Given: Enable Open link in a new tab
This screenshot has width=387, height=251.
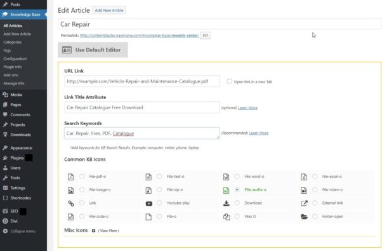Looking at the screenshot, I should point(229,81).
